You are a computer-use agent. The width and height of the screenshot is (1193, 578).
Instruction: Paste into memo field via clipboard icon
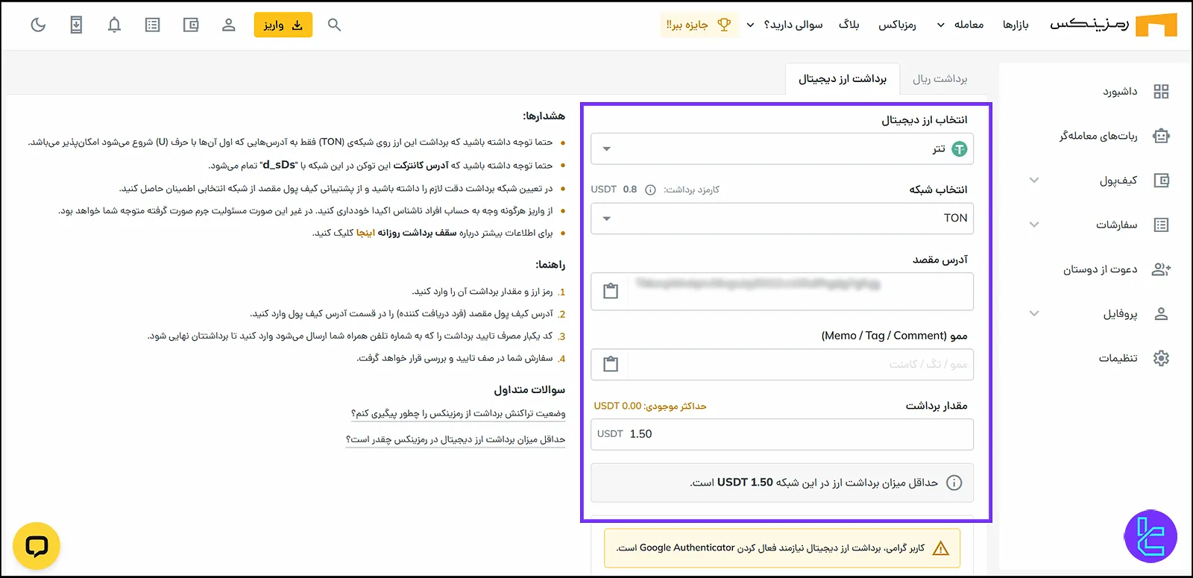tap(611, 364)
